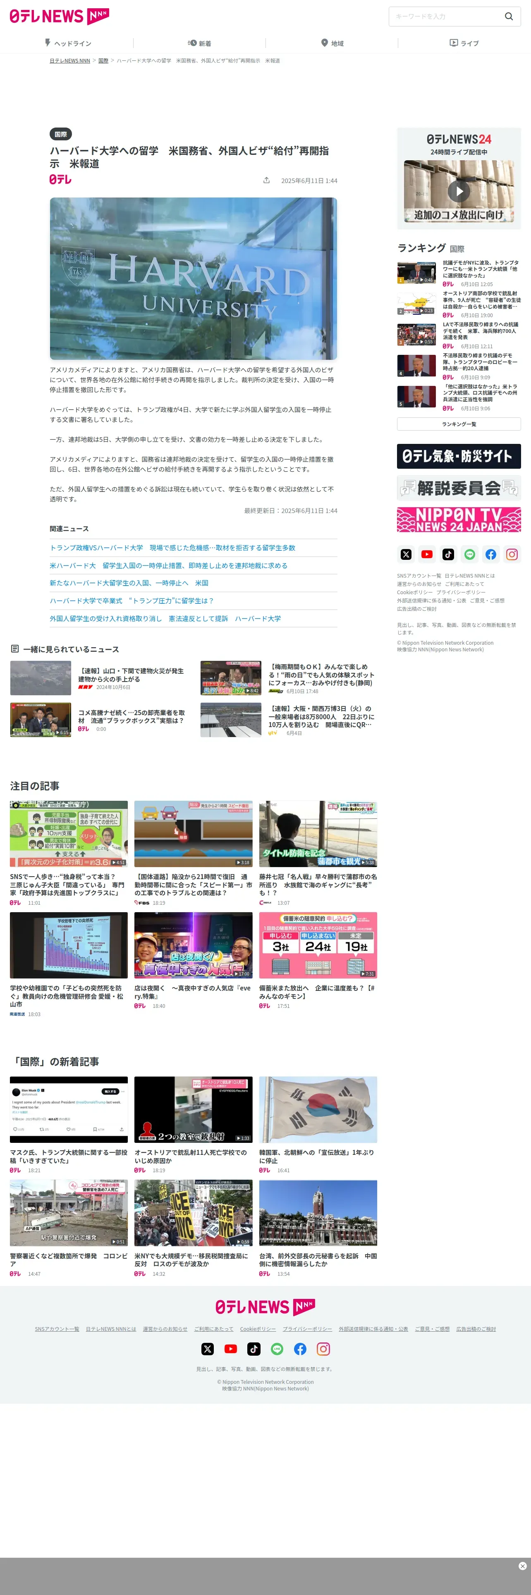531x1595 pixels.
Task: Click the search magnifier icon
Action: (509, 17)
